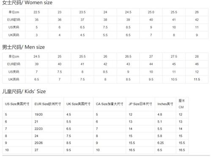The image size is (211, 157).
Task: Click the Women size heading
Action: [27, 3]
